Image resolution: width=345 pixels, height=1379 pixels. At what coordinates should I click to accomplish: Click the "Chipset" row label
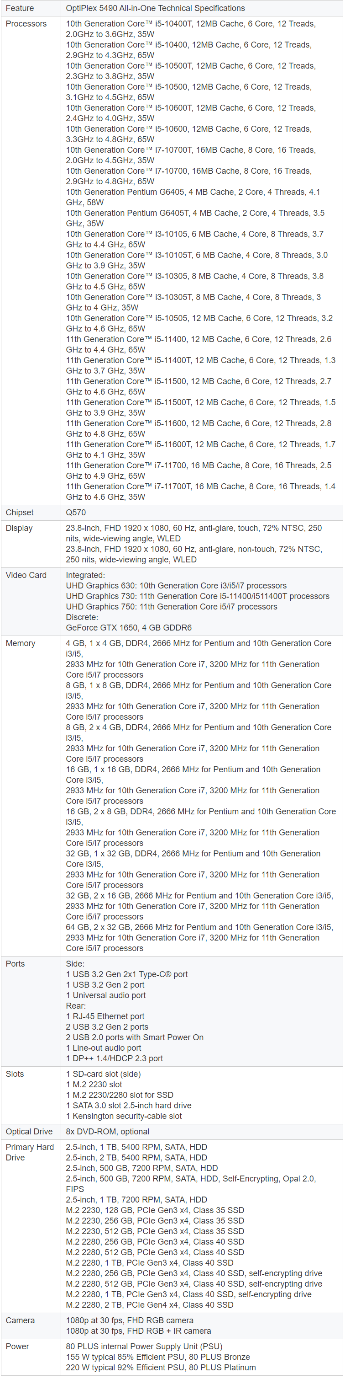(x=20, y=512)
